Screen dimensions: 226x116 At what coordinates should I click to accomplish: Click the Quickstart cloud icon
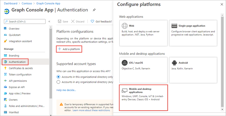coord(5,35)
